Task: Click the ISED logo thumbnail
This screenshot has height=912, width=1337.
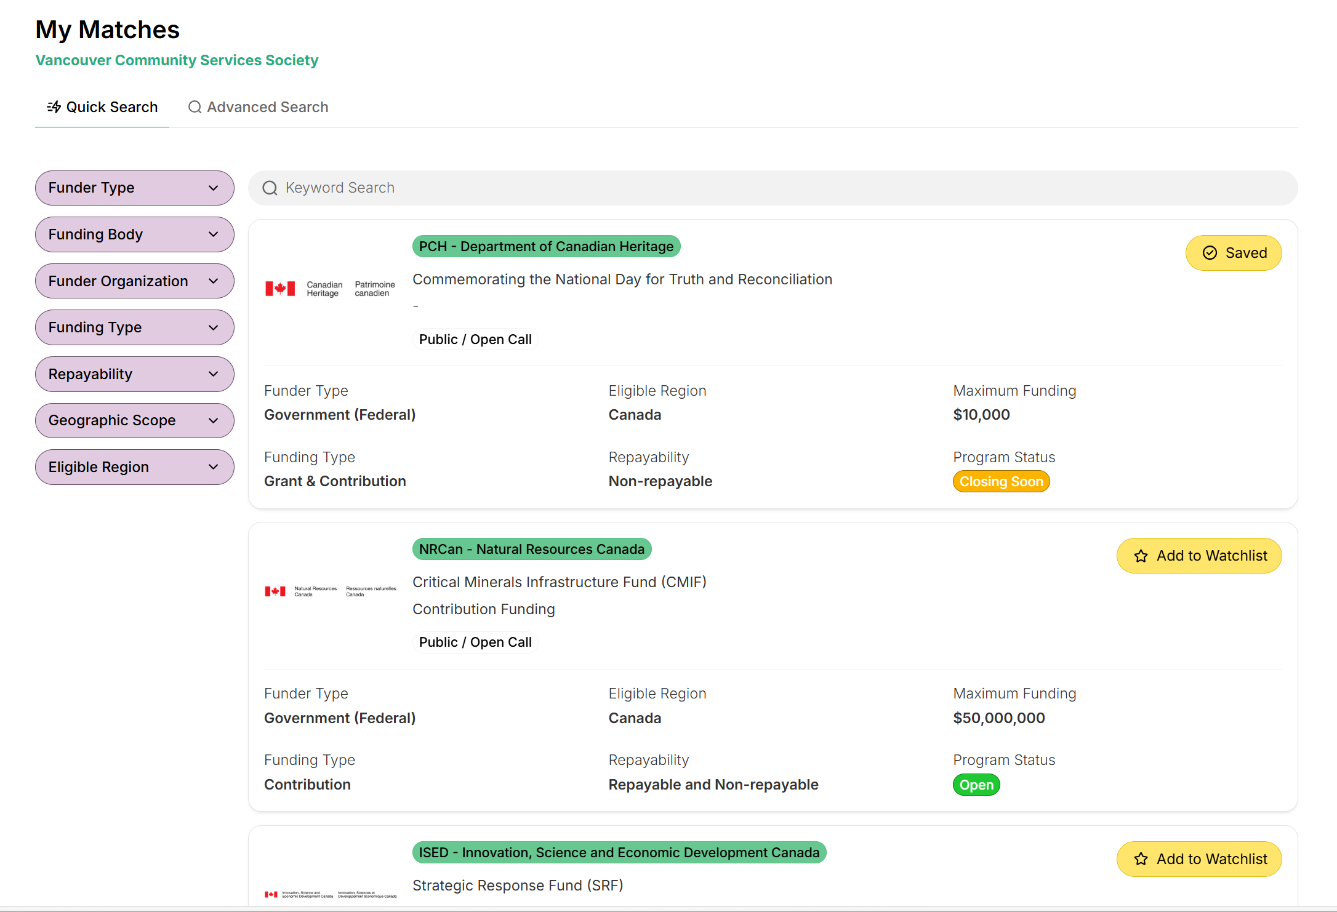Action: click(331, 894)
